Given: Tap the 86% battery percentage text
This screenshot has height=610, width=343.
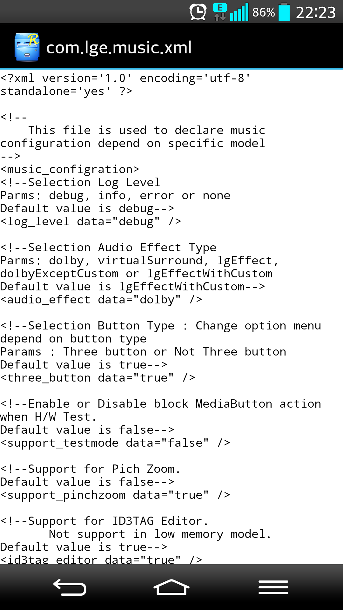Looking at the screenshot, I should coord(263,12).
